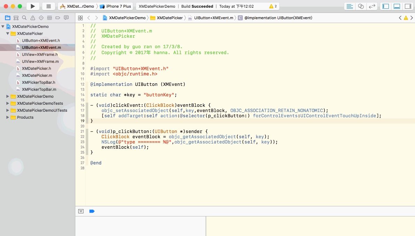415x236 pixels.
Task: Open the Report navigator speech bubble
Action: 66,18
